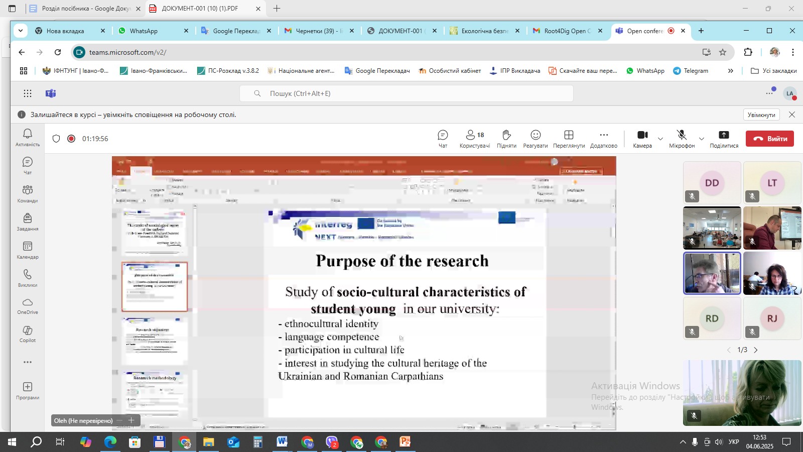Expand microphone options dropdown arrow

[702, 139]
